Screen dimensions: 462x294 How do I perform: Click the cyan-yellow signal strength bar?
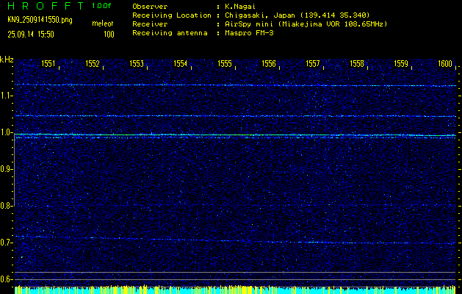point(235,290)
